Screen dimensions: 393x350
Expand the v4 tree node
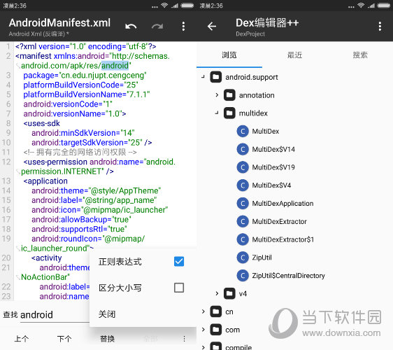217,293
